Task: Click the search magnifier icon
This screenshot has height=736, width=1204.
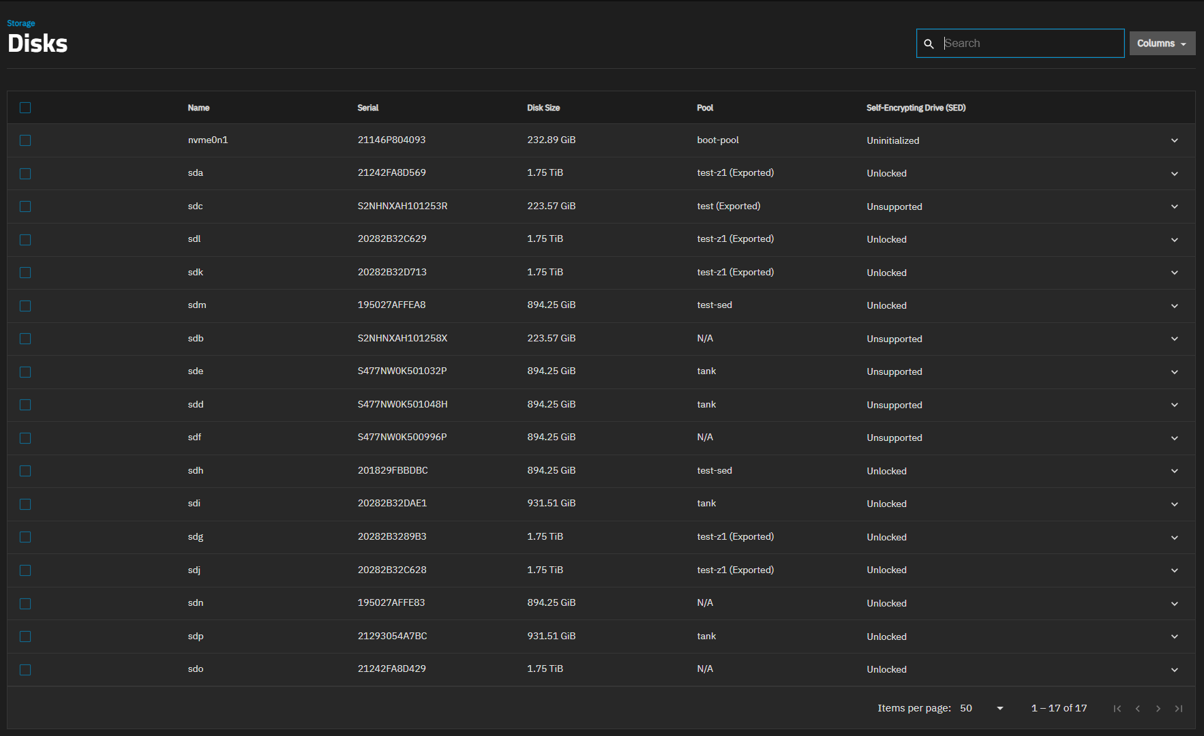Action: [x=929, y=44]
